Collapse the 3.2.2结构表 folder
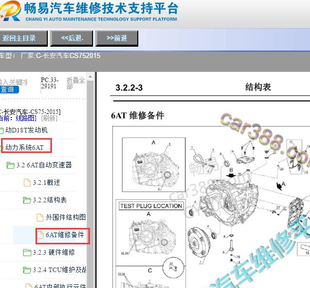The height and width of the screenshot is (288, 310). (50, 200)
